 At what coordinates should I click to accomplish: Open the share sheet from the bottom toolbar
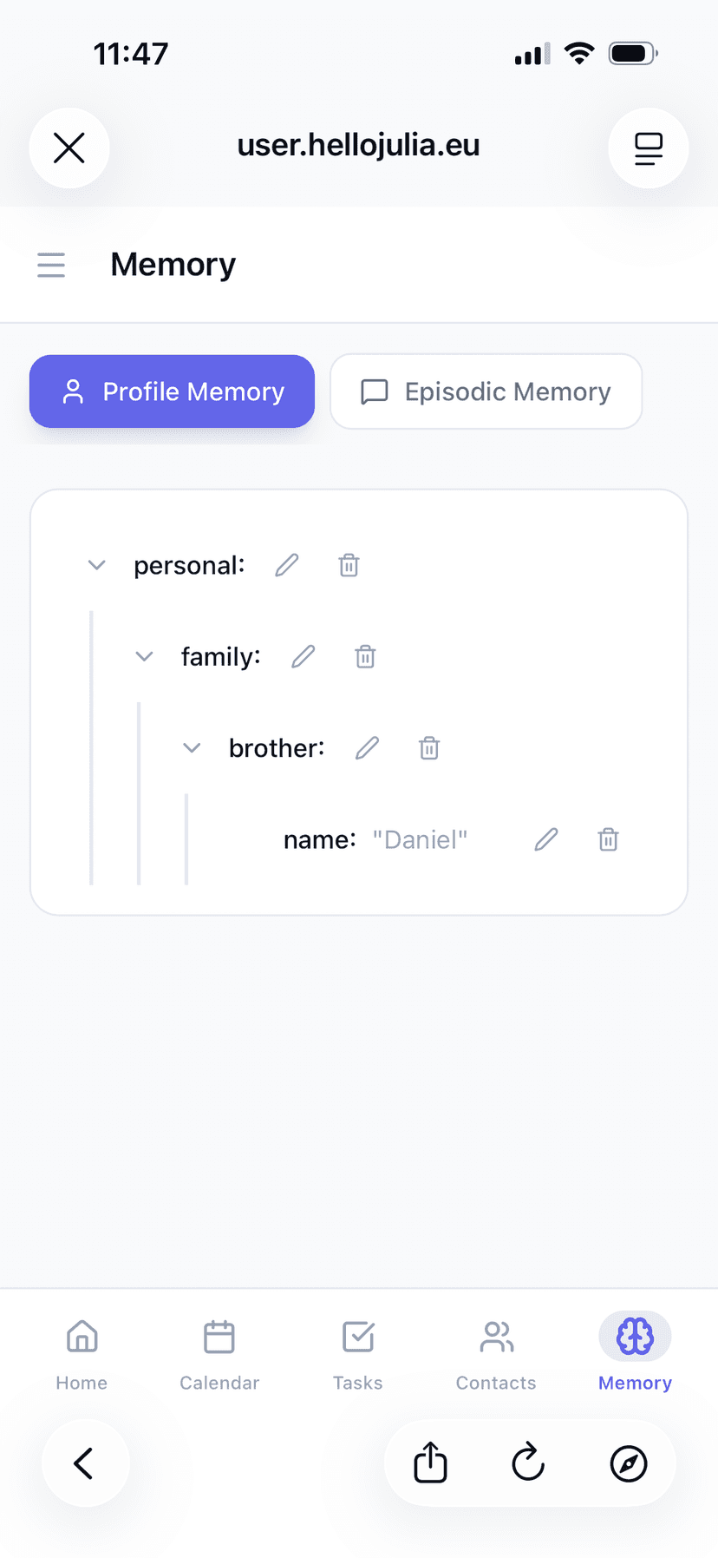[429, 1463]
